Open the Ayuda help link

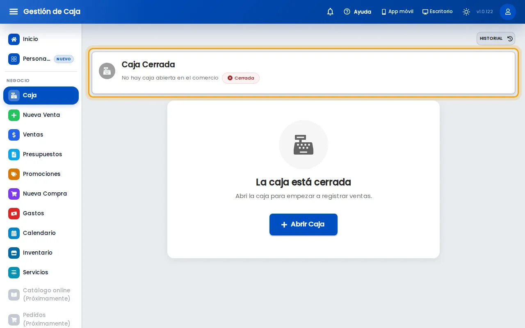[x=357, y=11]
